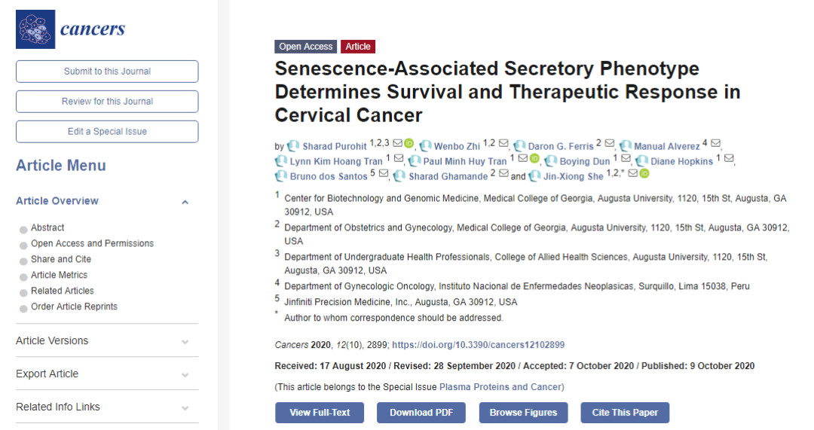Click the Cancers journal logo
This screenshot has width=814, height=430.
[x=70, y=29]
